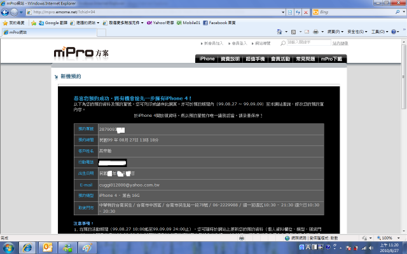Open the mPro download navigation tab
This screenshot has height=254, width=407.
click(331, 59)
